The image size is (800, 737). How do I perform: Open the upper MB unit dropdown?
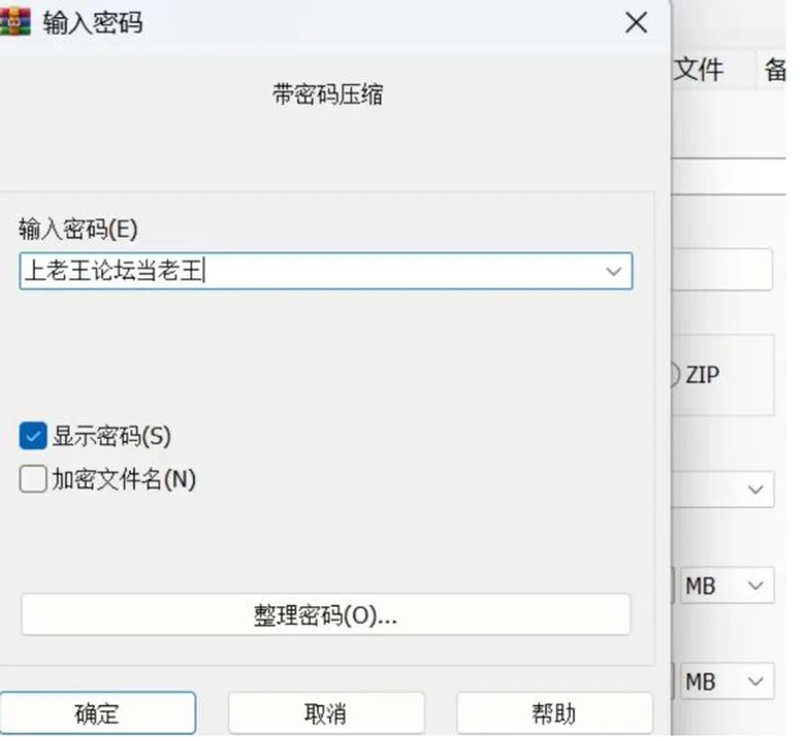[727, 585]
